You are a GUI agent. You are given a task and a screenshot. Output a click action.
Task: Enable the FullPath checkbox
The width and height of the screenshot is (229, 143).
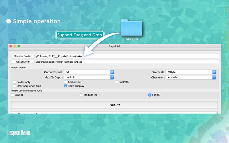point(117,82)
